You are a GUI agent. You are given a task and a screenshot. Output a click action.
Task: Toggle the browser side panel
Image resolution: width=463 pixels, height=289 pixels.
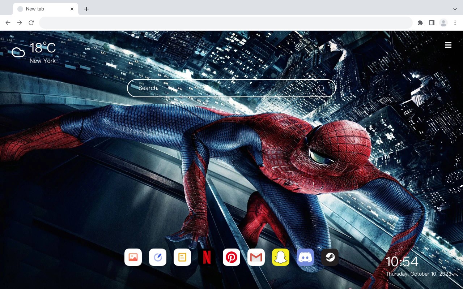point(432,23)
